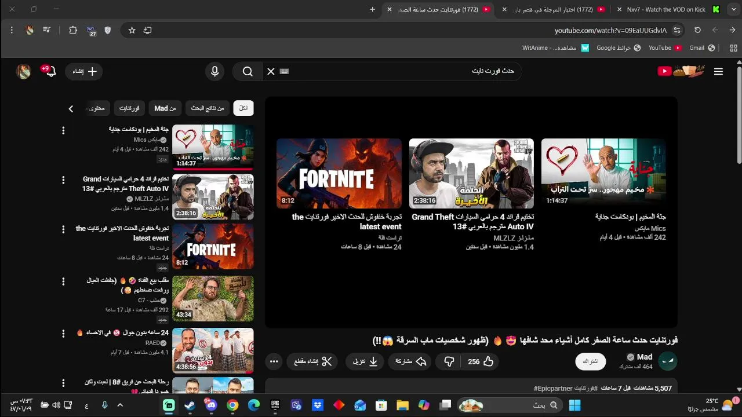Image resolution: width=742 pixels, height=417 pixels.
Task: Open the YouTube account avatar menu
Action: [x=24, y=71]
